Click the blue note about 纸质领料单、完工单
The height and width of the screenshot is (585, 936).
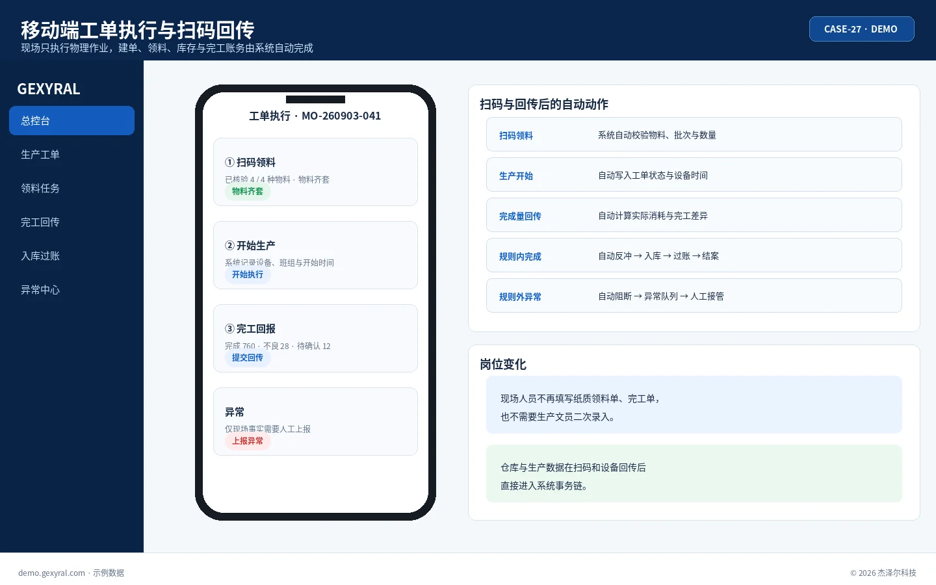coord(694,404)
